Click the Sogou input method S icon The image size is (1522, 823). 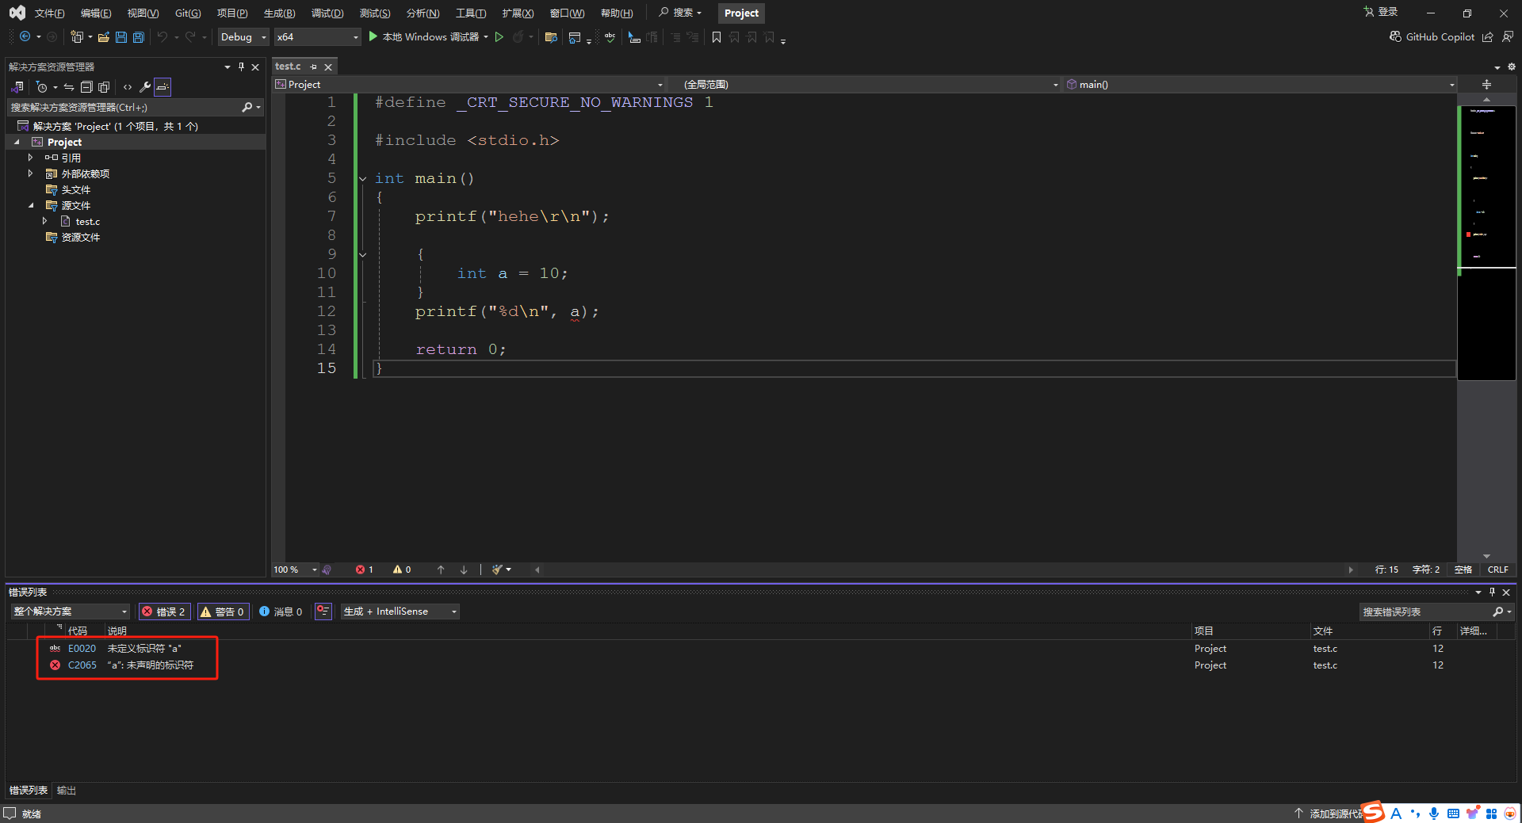click(x=1374, y=812)
